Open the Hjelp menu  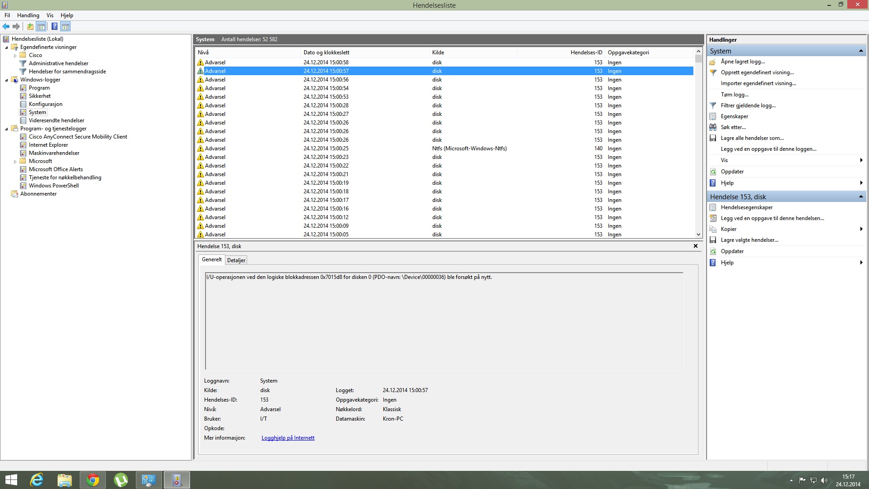[x=67, y=15]
